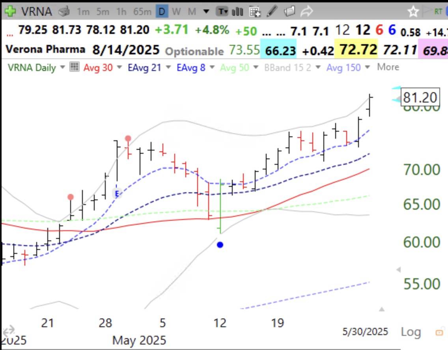Open the VRNA Daily chart menu

click(x=63, y=67)
